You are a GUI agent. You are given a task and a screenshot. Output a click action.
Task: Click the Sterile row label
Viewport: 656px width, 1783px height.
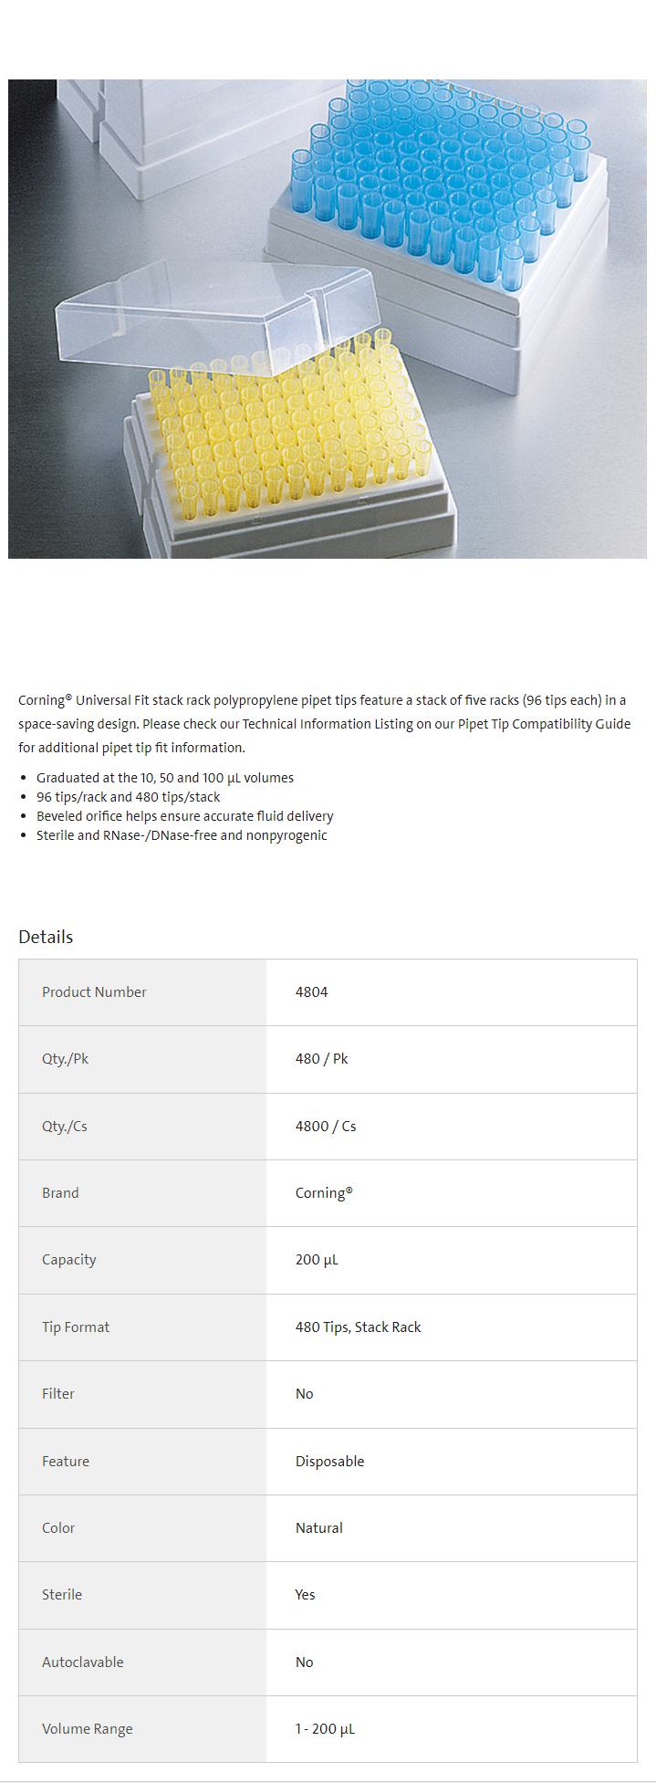point(62,1595)
